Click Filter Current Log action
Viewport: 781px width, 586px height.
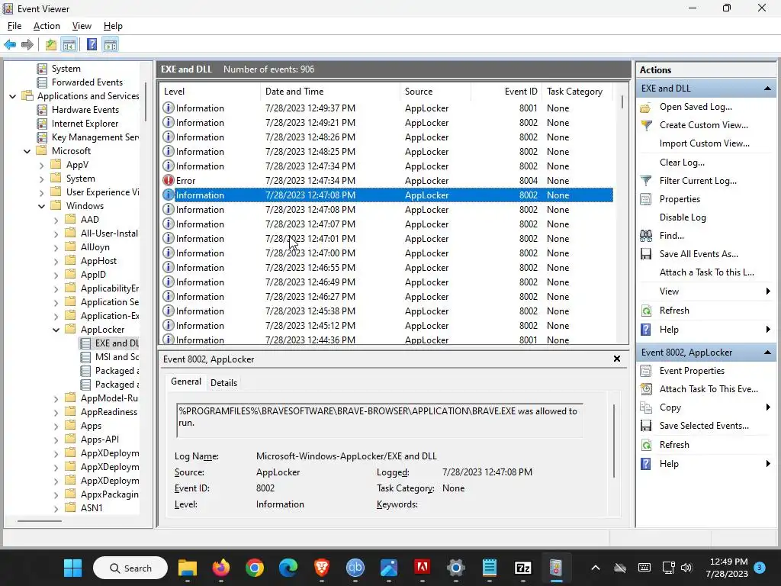click(x=698, y=181)
